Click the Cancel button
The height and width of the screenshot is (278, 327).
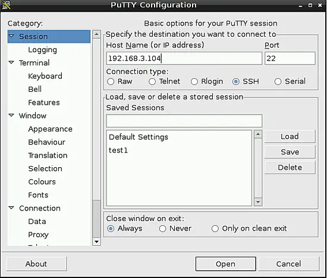(x=289, y=264)
